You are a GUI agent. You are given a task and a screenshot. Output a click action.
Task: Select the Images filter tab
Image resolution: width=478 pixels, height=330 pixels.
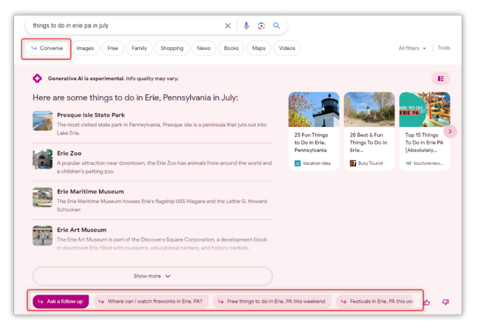(x=85, y=48)
